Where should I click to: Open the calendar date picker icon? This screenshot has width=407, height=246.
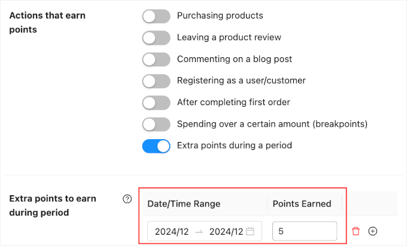(250, 231)
